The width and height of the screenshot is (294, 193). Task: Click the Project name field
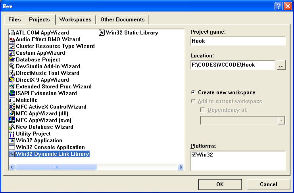point(238,41)
